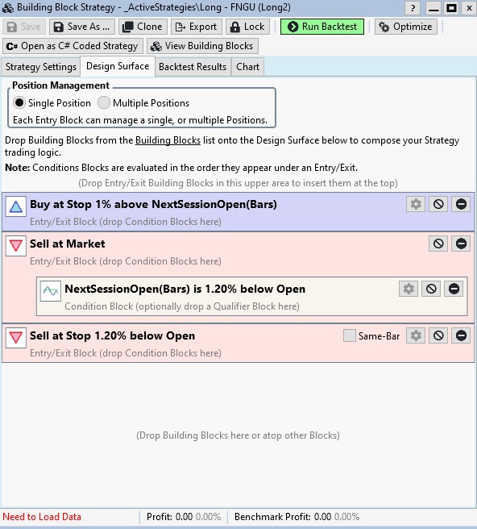477x529 pixels.
Task: Open the Chart tab
Action: [x=248, y=67]
